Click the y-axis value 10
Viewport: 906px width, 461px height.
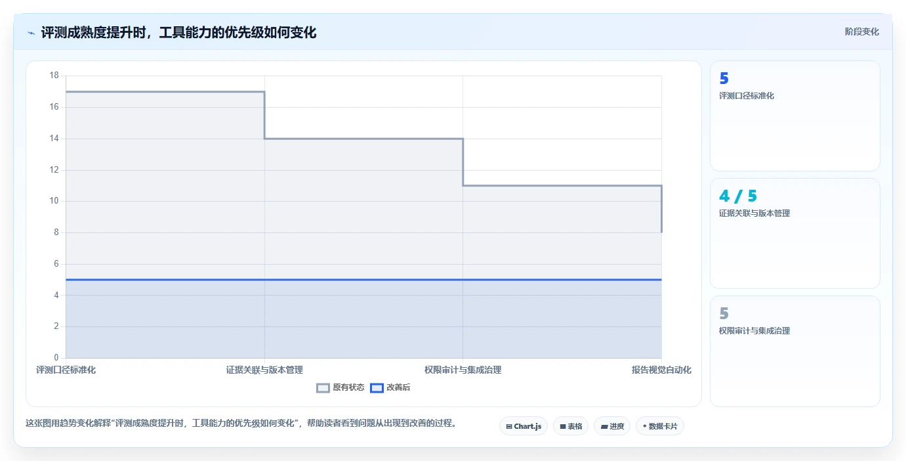[54, 201]
